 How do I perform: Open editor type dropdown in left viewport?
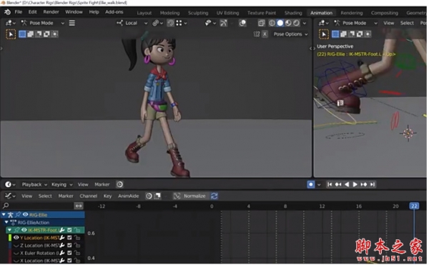pyautogui.click(x=11, y=23)
